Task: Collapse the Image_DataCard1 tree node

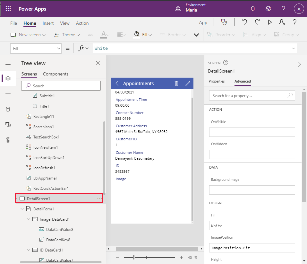Action: point(28,219)
